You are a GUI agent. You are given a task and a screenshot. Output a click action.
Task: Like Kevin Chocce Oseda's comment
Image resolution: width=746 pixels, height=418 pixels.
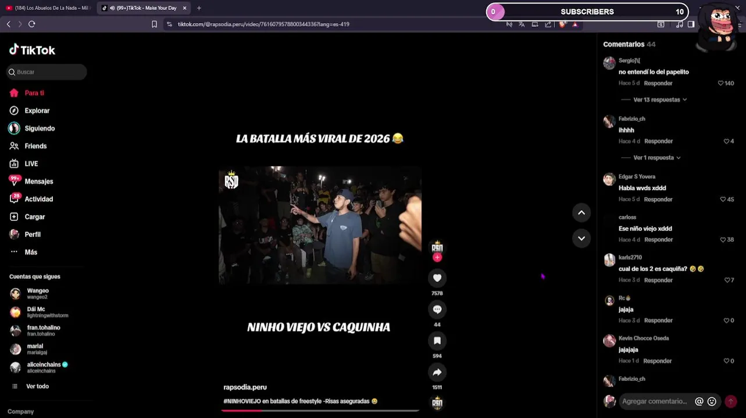coord(726,361)
